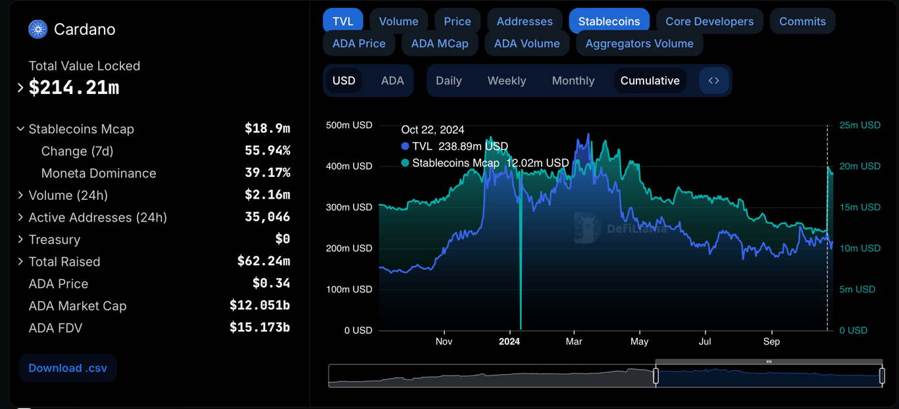
Task: Download the .csv data file
Action: tap(68, 368)
